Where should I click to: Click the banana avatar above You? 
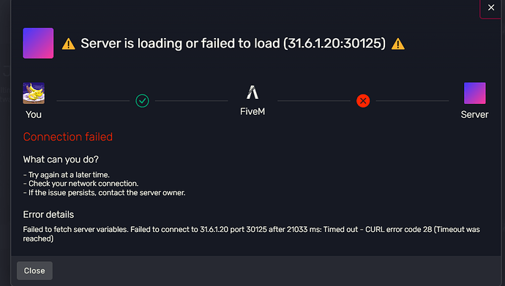tap(34, 94)
